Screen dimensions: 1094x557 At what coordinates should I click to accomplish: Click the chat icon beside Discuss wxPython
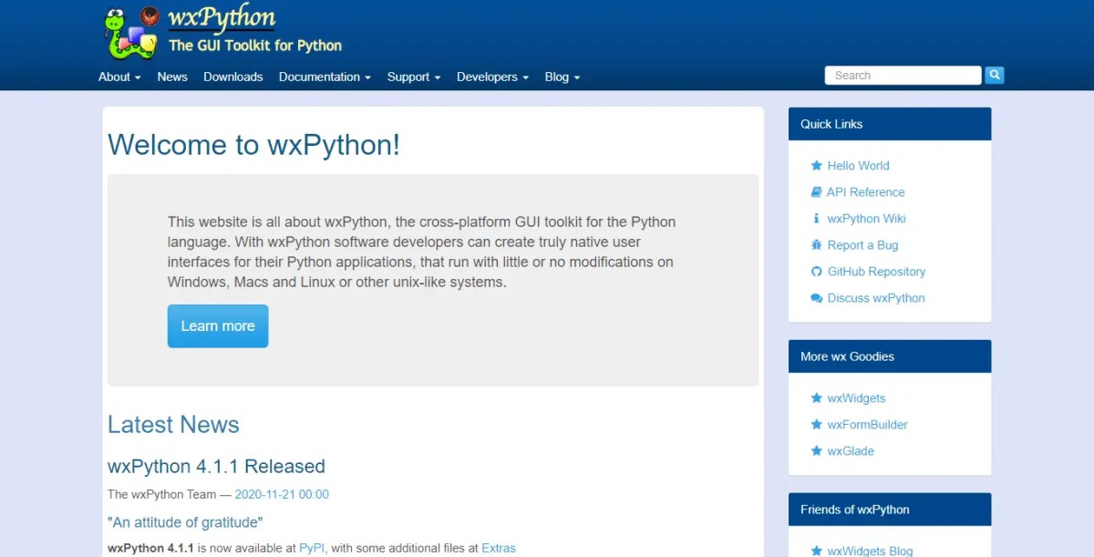pos(817,298)
